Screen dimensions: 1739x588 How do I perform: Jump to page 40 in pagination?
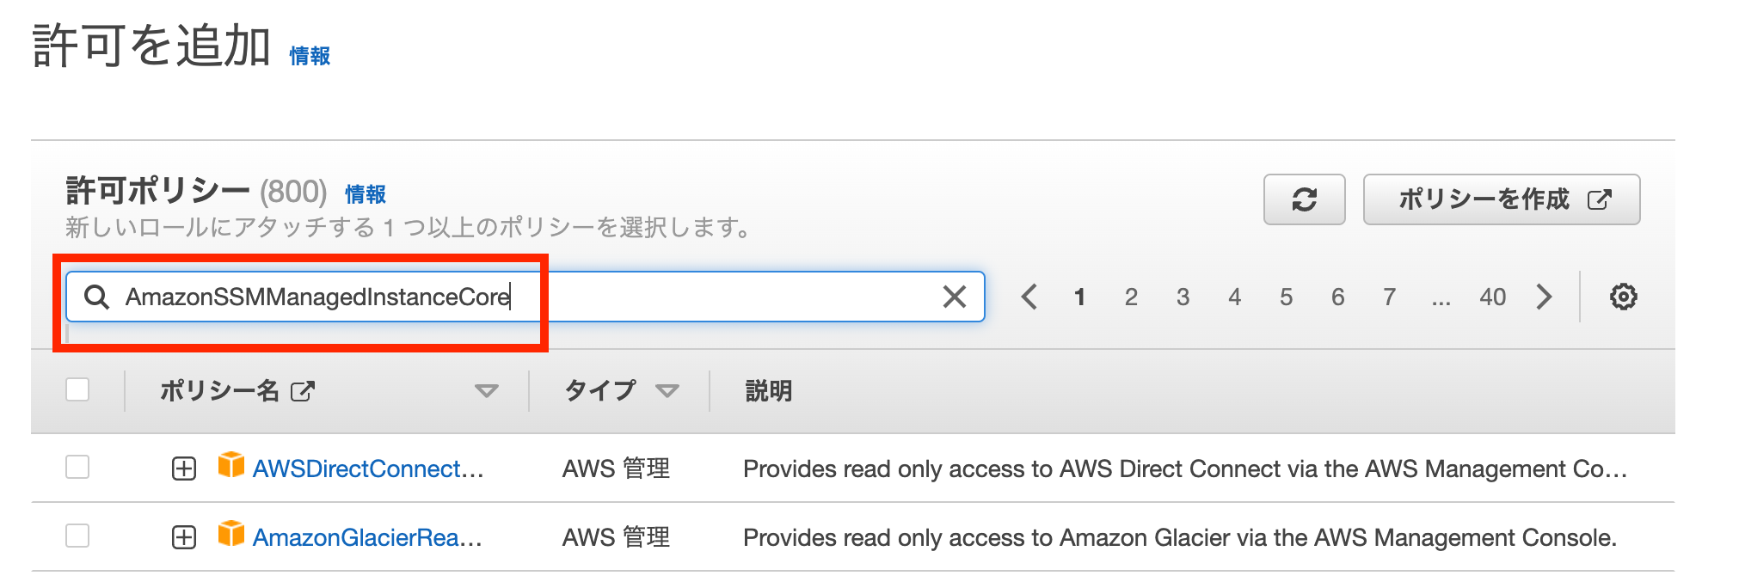(x=1493, y=297)
